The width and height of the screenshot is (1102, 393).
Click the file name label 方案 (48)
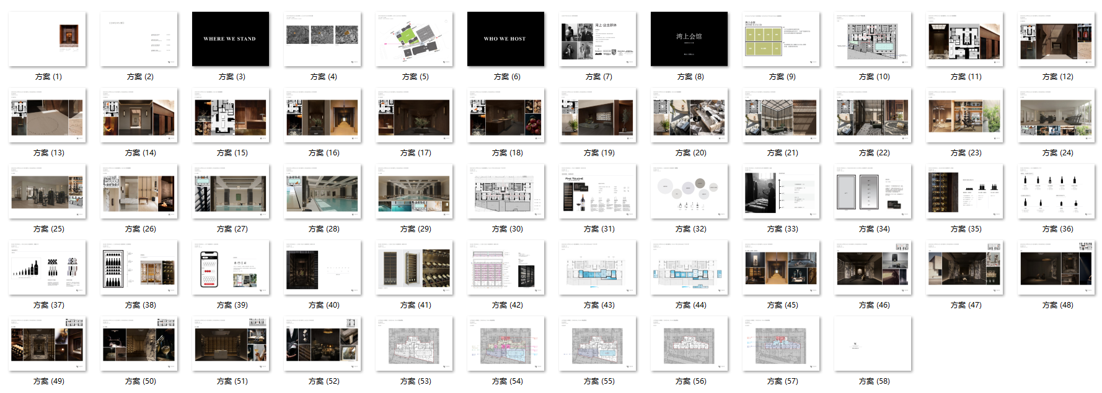tap(1057, 305)
